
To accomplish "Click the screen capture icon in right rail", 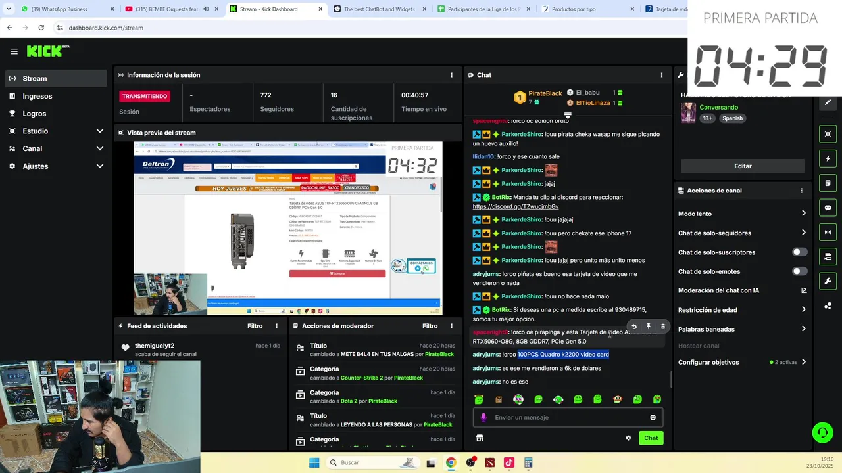I will 828,134.
